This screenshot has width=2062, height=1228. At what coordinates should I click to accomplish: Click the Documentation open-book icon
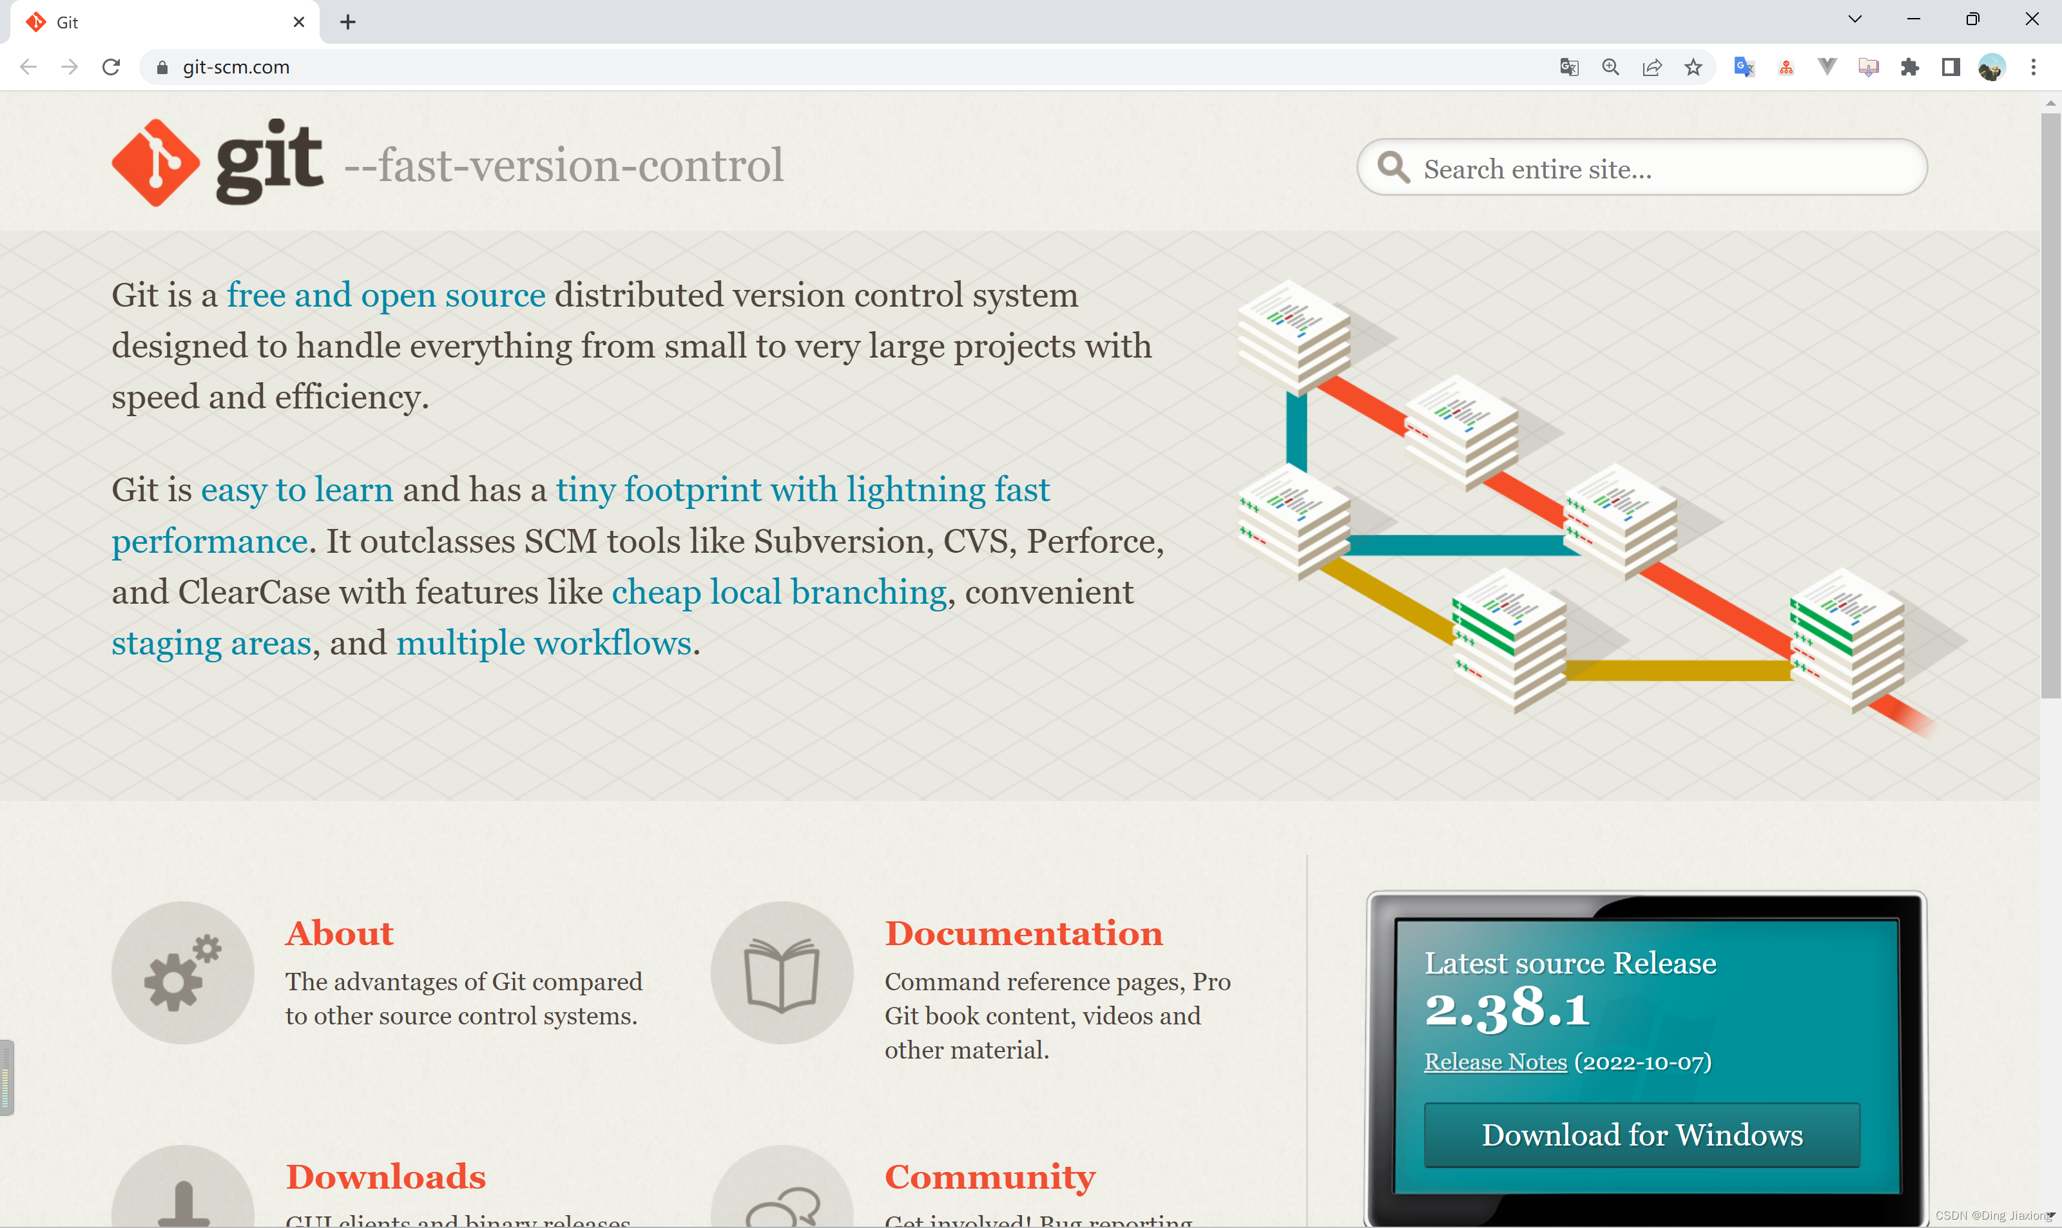point(782,972)
